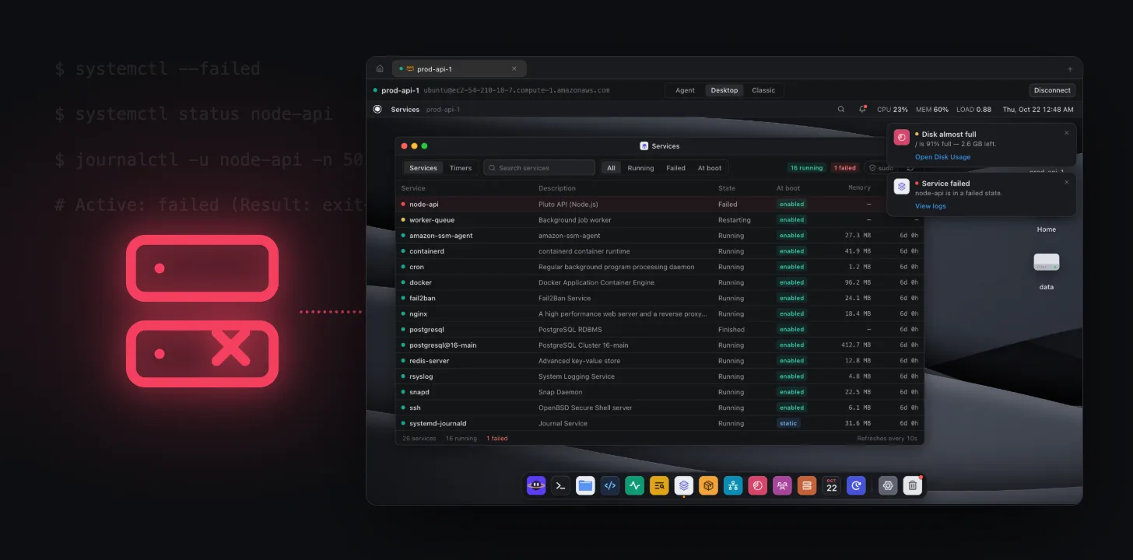Dismiss the Disk almost full notification
Image resolution: width=1133 pixels, height=560 pixels.
(1066, 133)
